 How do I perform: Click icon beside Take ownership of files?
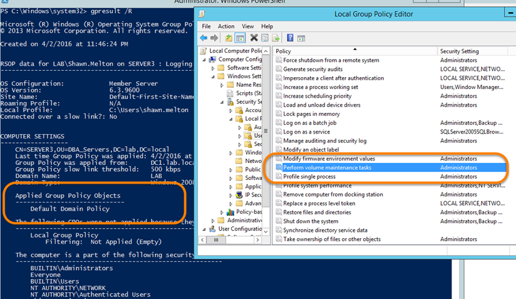(279, 239)
